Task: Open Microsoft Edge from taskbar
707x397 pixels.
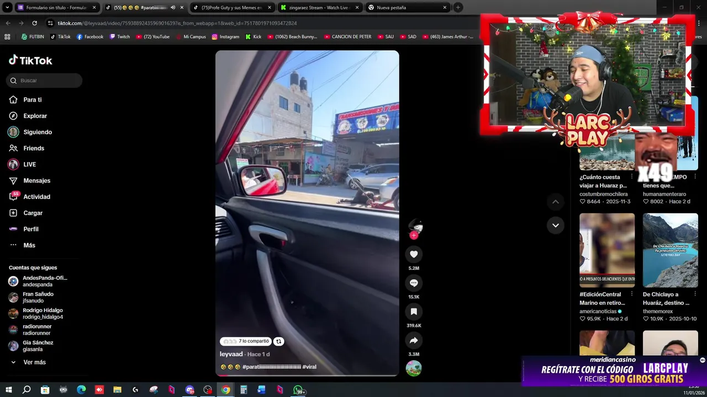Action: coord(81,390)
